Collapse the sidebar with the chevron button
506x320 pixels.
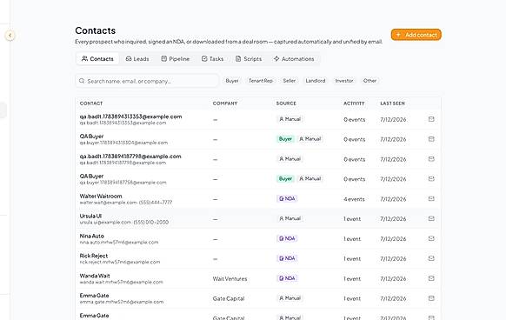pyautogui.click(x=10, y=35)
